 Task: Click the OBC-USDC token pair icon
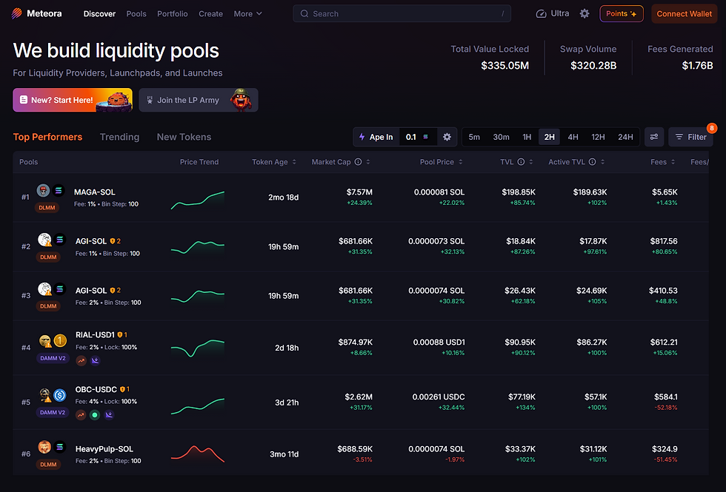[53, 395]
